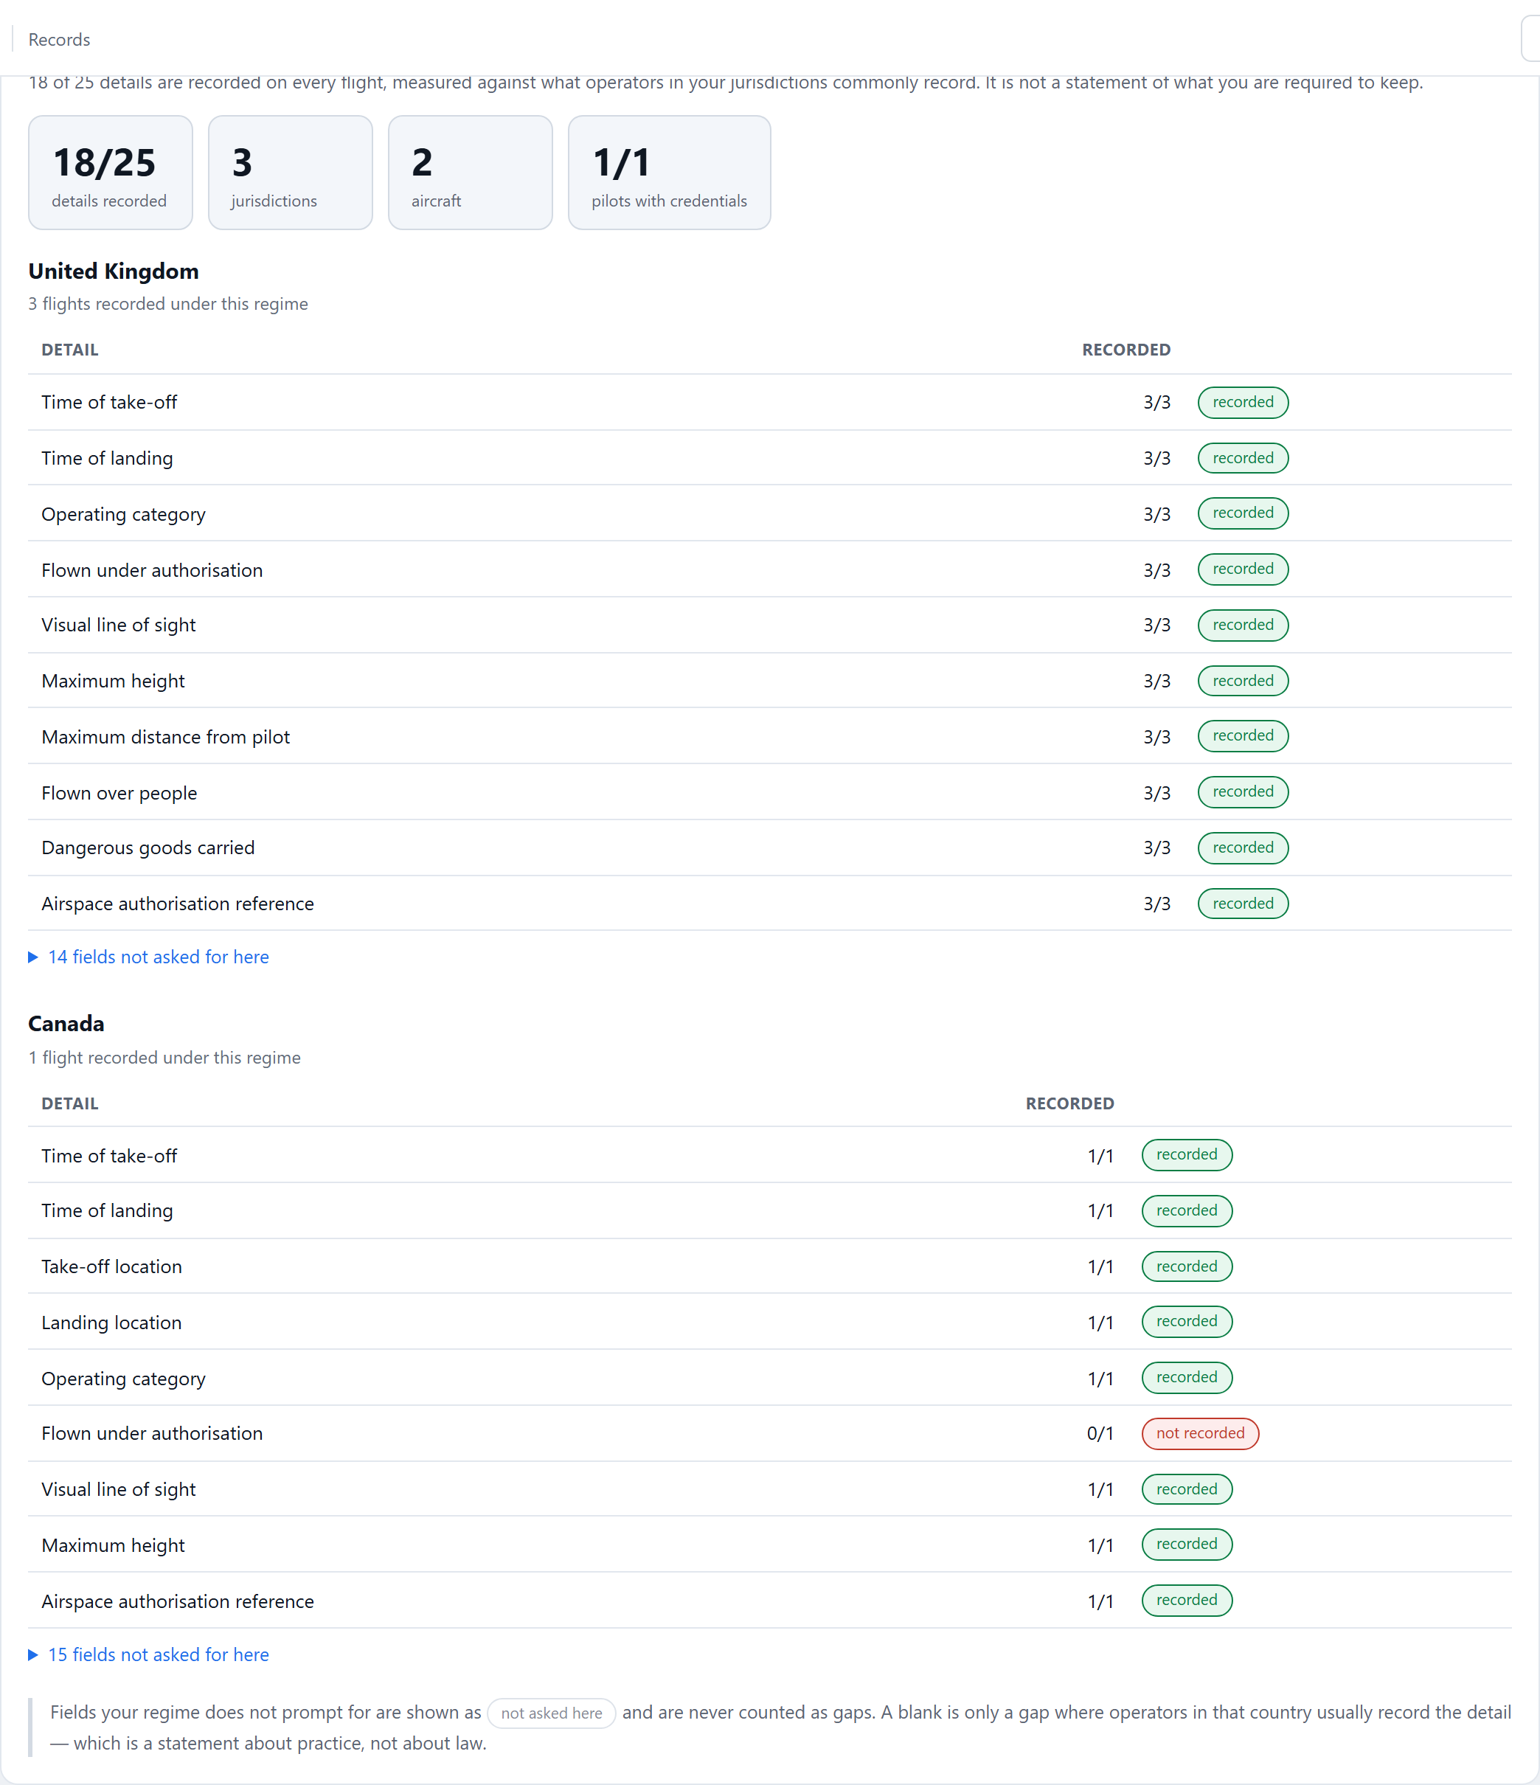1540x1785 pixels.
Task: Expand the 15 fields not asked for here section
Action: click(148, 1655)
